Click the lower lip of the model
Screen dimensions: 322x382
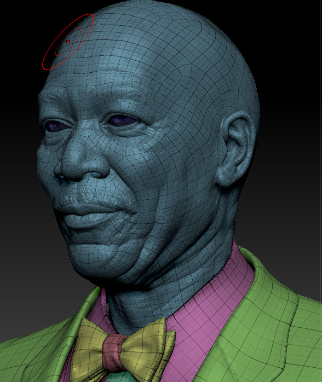(x=88, y=221)
